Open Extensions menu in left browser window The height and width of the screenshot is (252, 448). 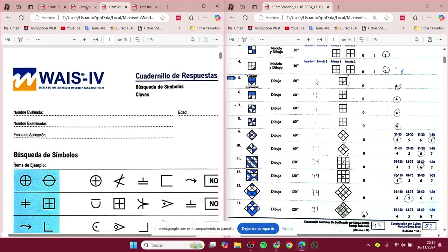tap(191, 17)
